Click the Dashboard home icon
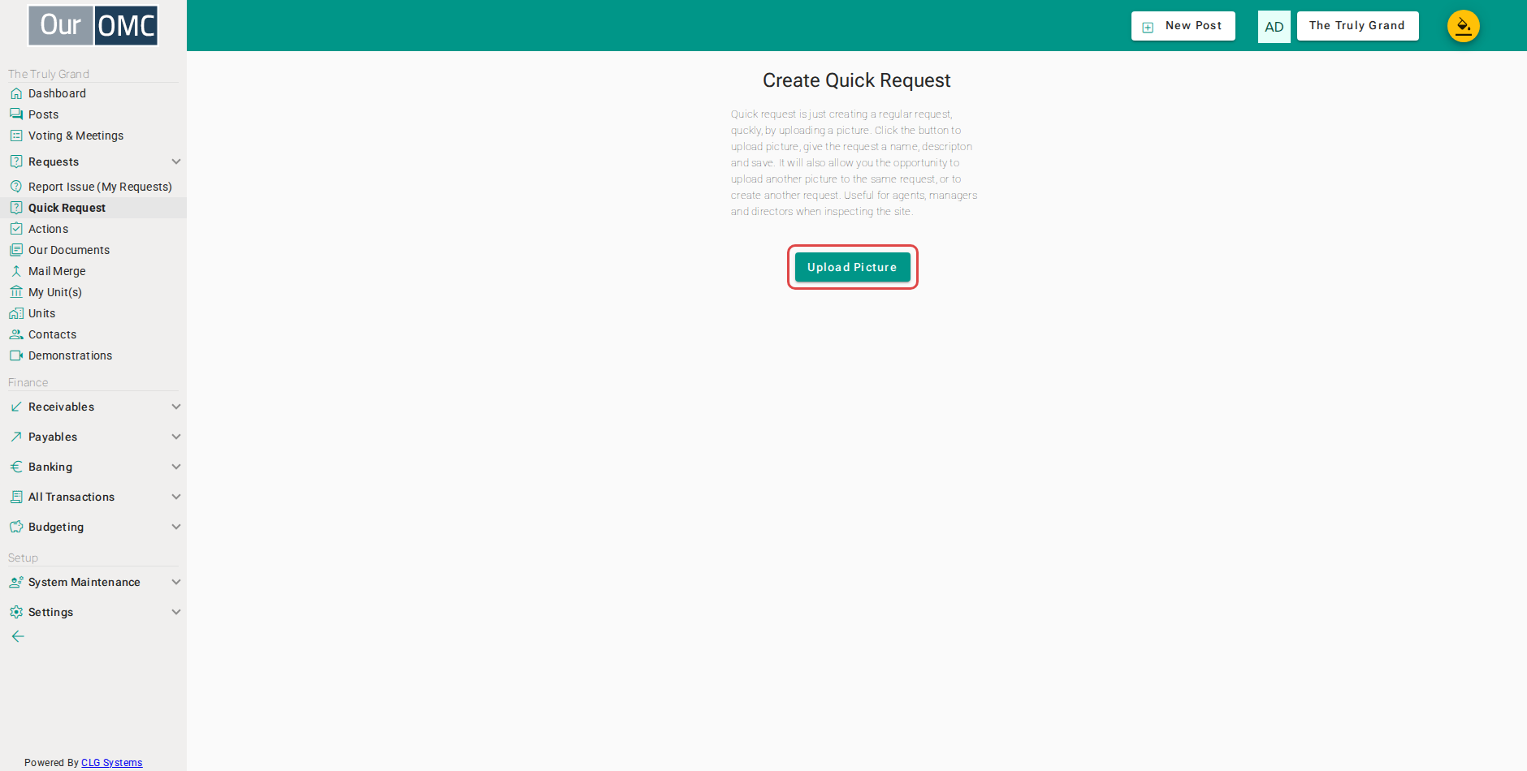Screen dimensions: 1527x771 coord(16,93)
